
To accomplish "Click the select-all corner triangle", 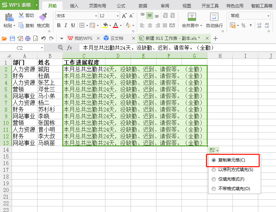I will pos(8,56).
